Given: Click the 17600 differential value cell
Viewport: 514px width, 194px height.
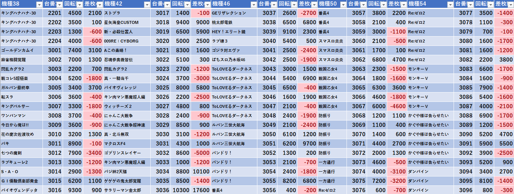Looking at the screenshot, I should 201,190.
